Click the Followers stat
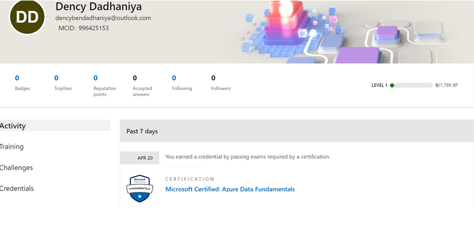 click(x=221, y=83)
